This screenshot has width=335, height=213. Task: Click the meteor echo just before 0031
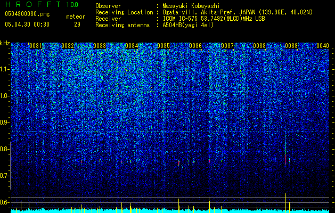pyautogui.click(x=29, y=160)
